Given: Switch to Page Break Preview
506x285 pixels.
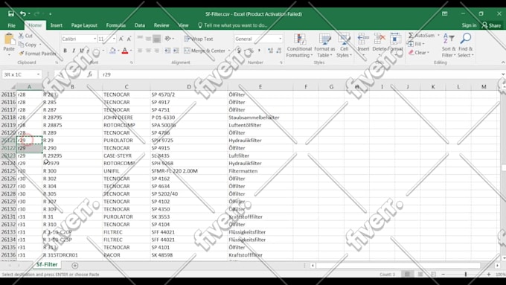Looking at the screenshot, I should tap(433, 274).
